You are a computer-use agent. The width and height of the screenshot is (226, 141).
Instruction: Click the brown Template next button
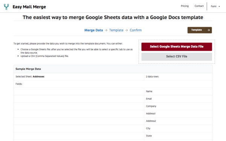tap(200, 30)
